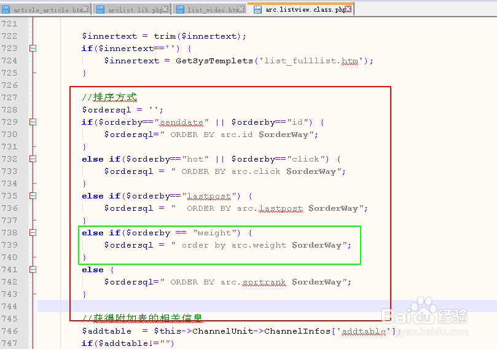The width and height of the screenshot is (497, 349).
Task: Click the //获得附加表的相关信息 comment
Action: click(x=142, y=318)
